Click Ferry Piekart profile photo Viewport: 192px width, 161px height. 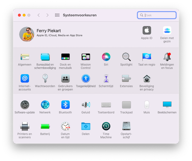pyautogui.click(x=27, y=34)
